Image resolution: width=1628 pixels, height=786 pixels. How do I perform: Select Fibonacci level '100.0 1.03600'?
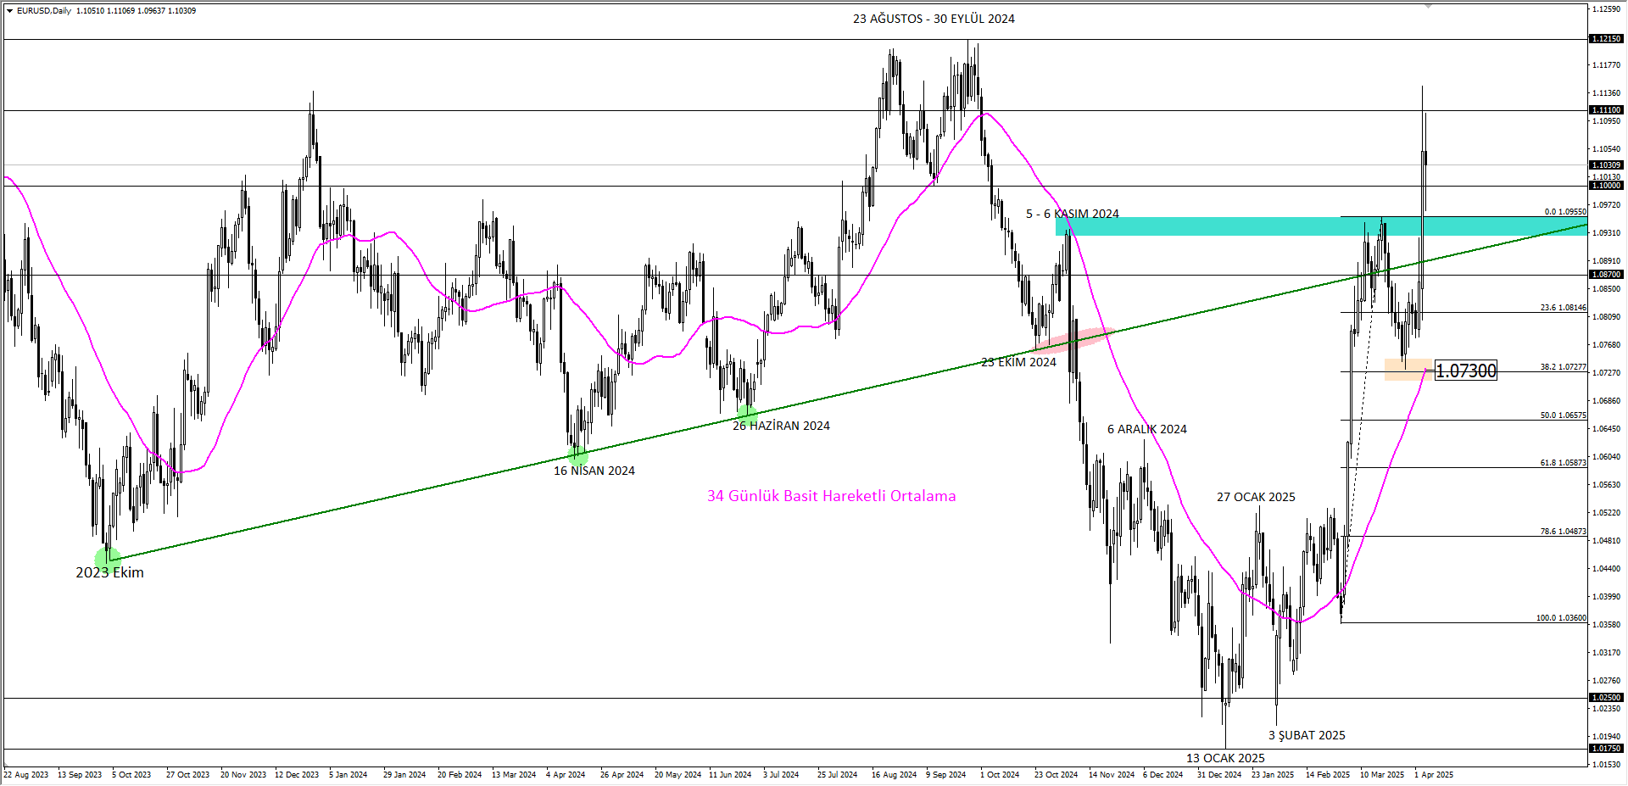tap(1561, 618)
